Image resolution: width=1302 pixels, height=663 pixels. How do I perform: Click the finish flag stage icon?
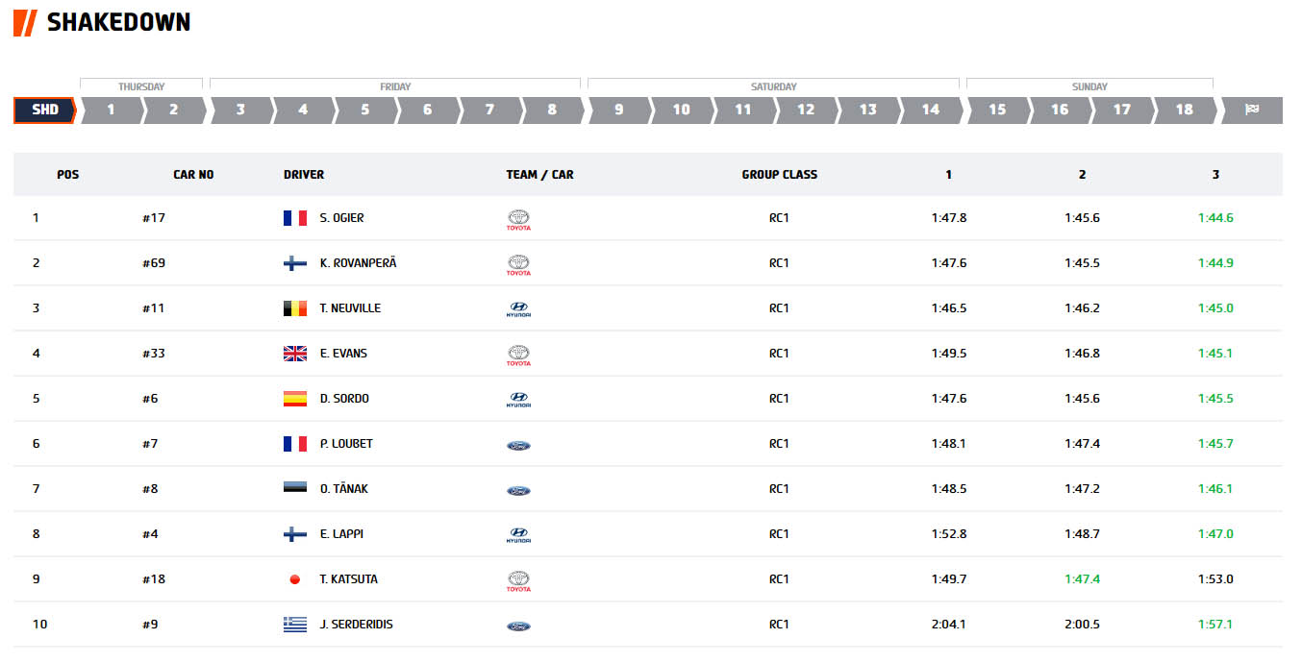click(x=1251, y=110)
